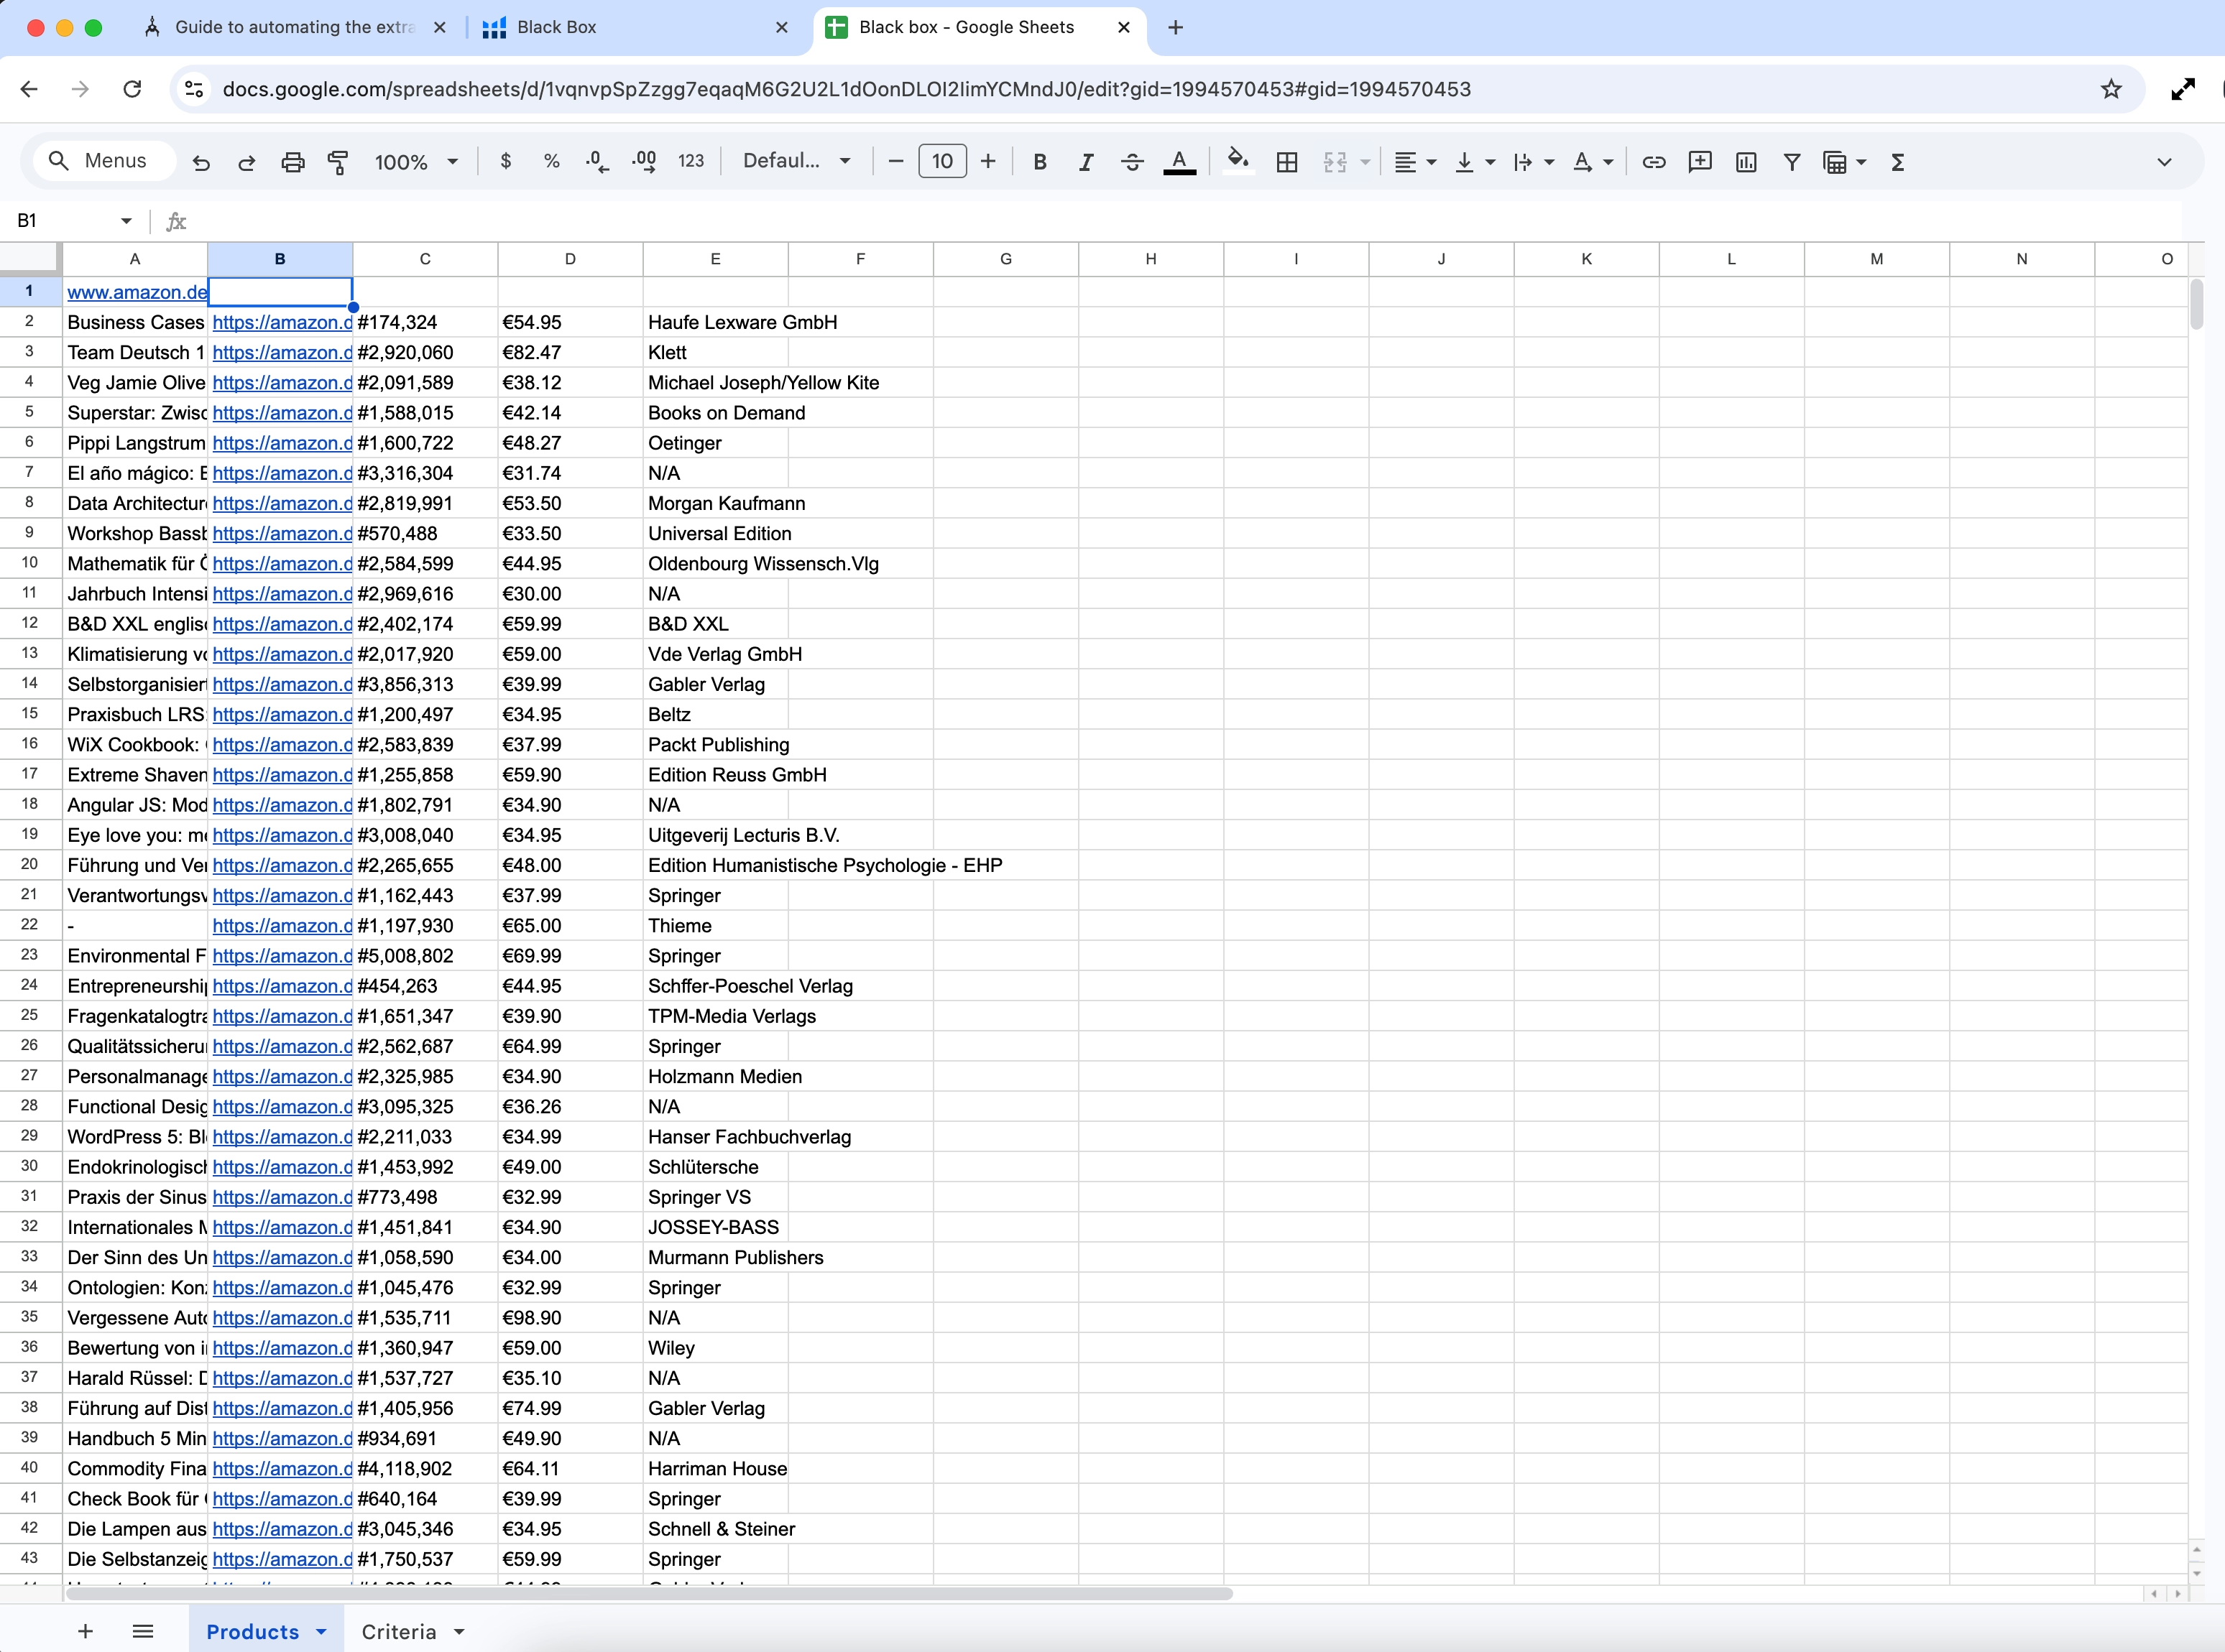
Task: Open vertical align dropdown
Action: (x=1475, y=162)
